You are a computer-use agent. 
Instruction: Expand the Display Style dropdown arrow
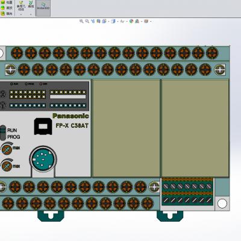[117, 21]
